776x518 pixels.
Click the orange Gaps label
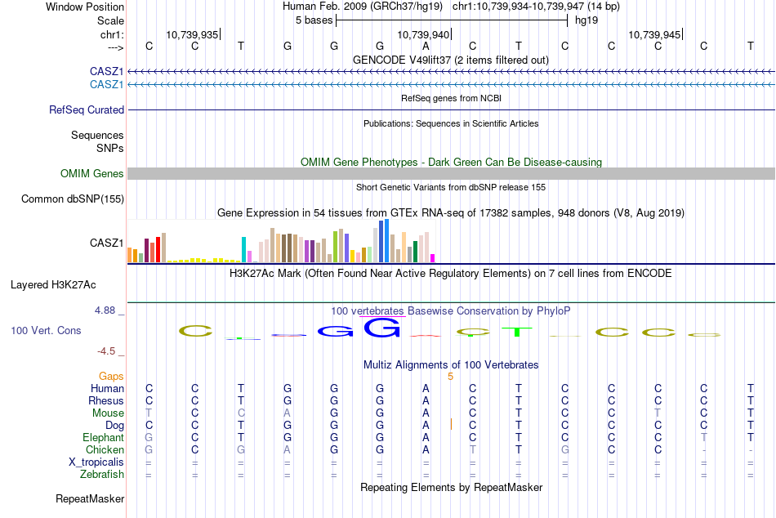tap(111, 377)
